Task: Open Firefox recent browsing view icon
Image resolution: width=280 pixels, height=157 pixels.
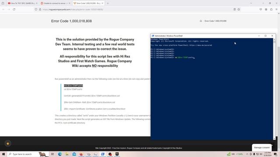Action: pos(3,3)
